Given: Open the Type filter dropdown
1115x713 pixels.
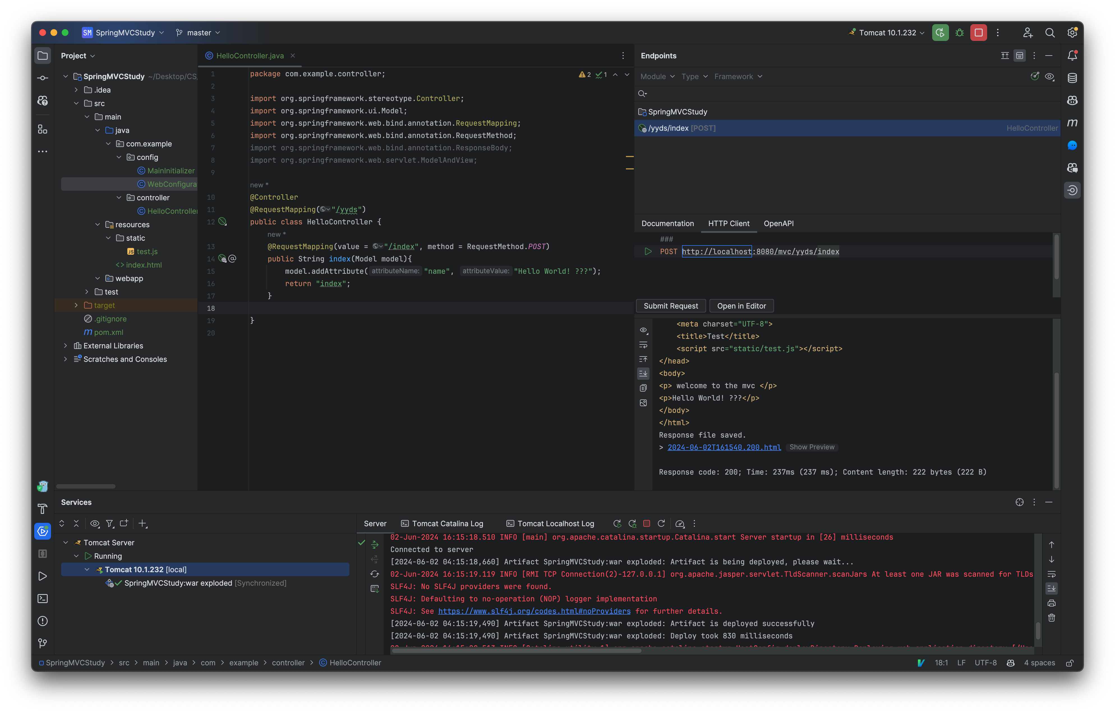Looking at the screenshot, I should pos(695,76).
